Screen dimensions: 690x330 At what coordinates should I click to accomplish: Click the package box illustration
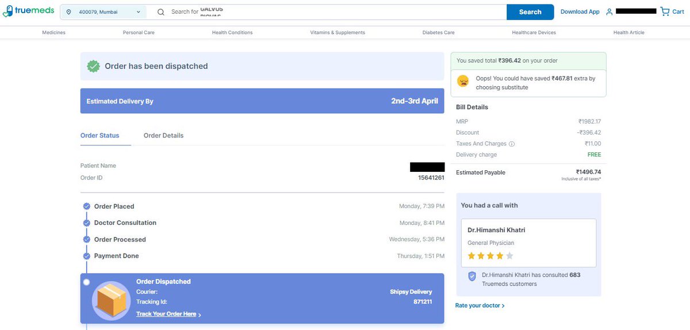point(111,300)
